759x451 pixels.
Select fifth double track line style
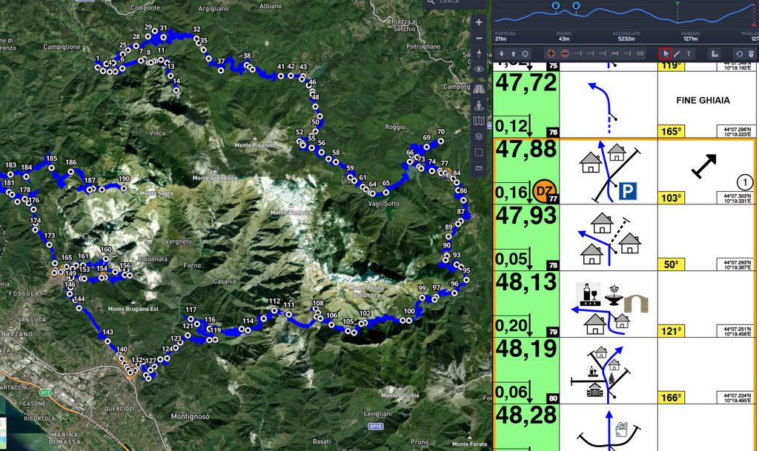pyautogui.click(x=627, y=53)
